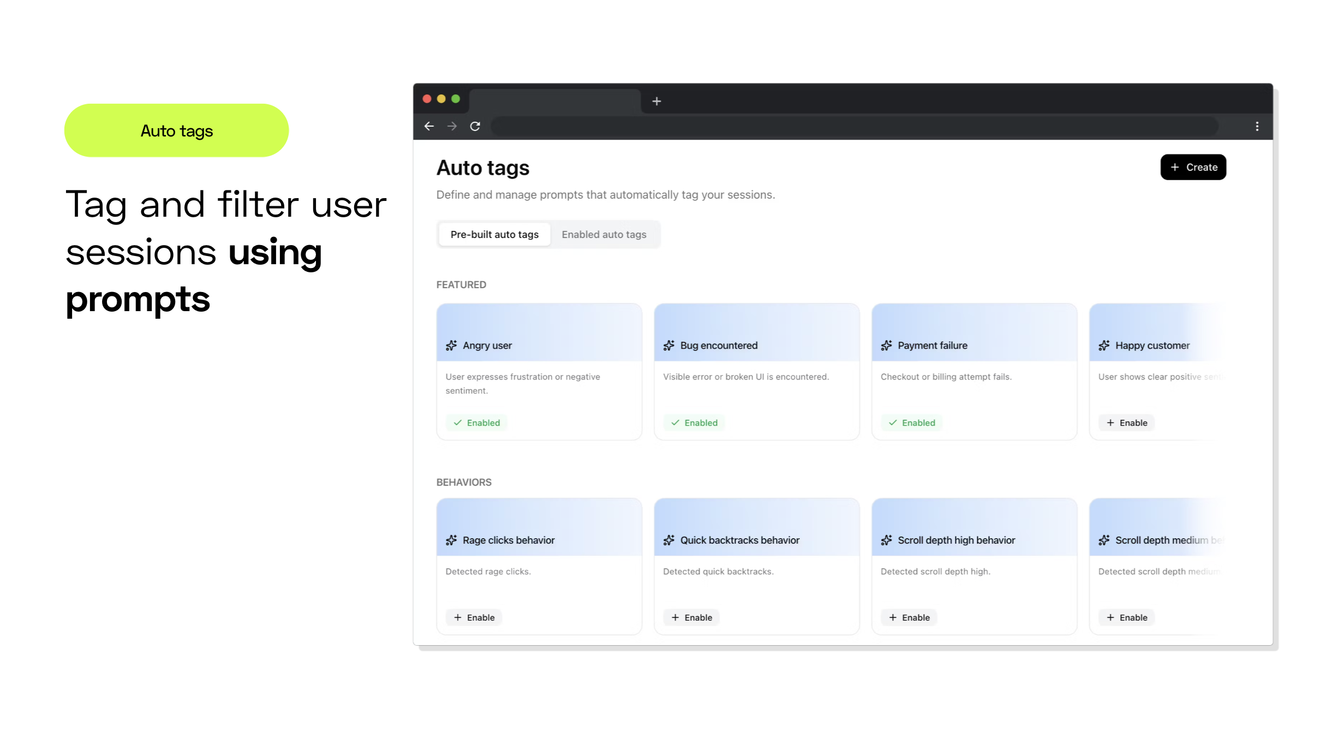Click the sparkle icon on Happy customer card
Image resolution: width=1338 pixels, height=750 pixels.
tap(1104, 345)
